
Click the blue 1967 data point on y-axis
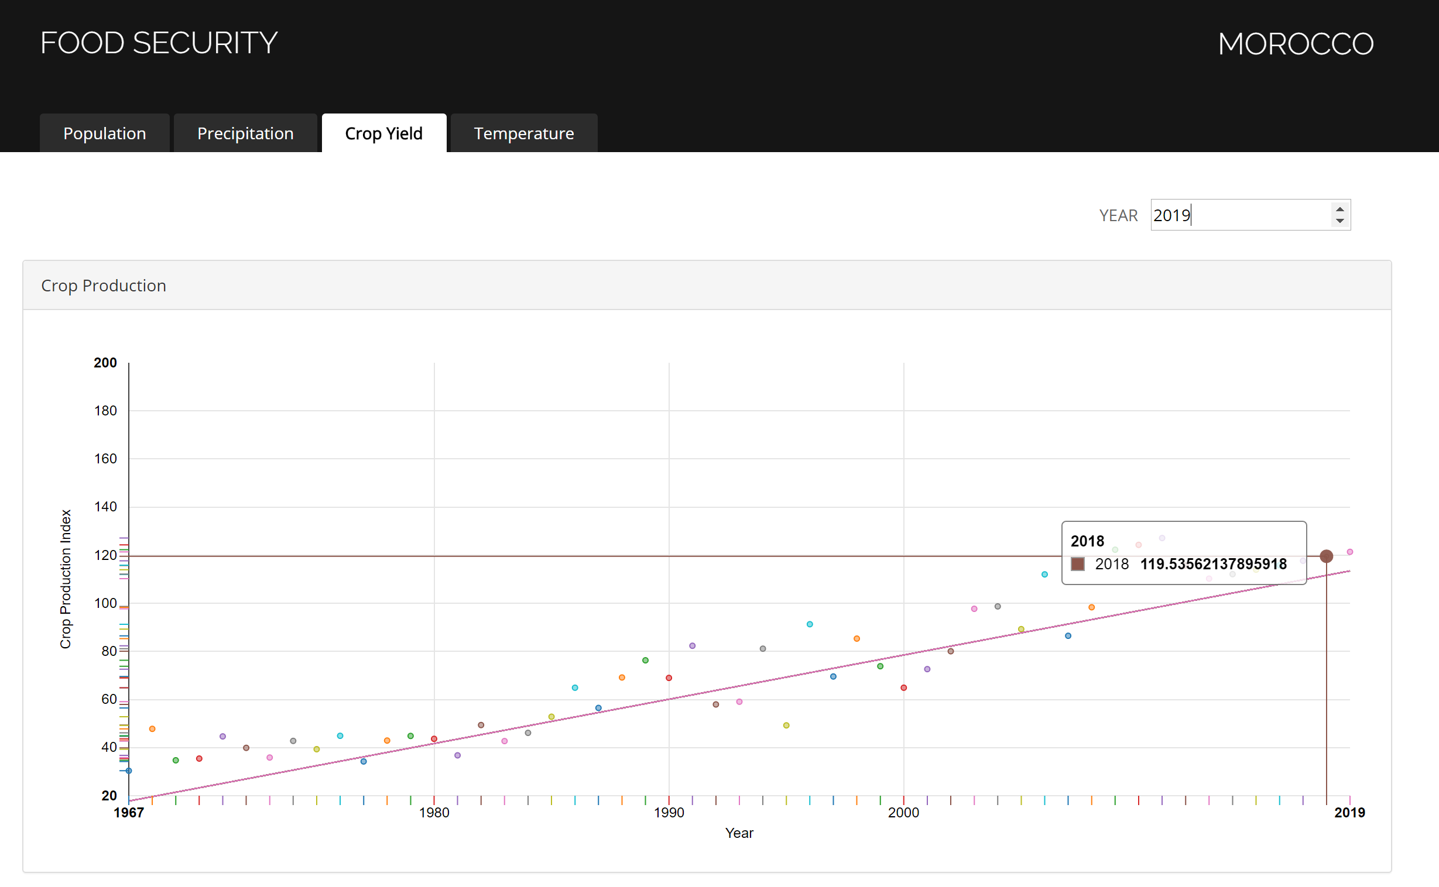click(x=129, y=771)
